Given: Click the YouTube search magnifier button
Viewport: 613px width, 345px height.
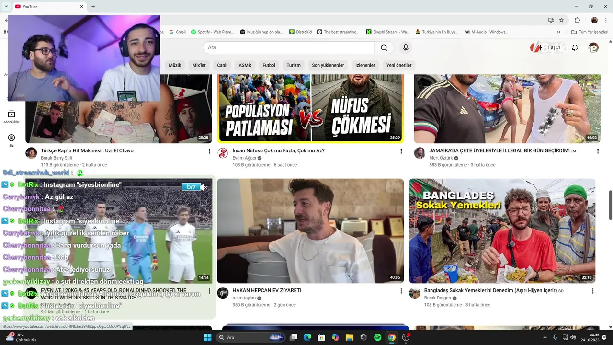Looking at the screenshot, I should (x=384, y=47).
